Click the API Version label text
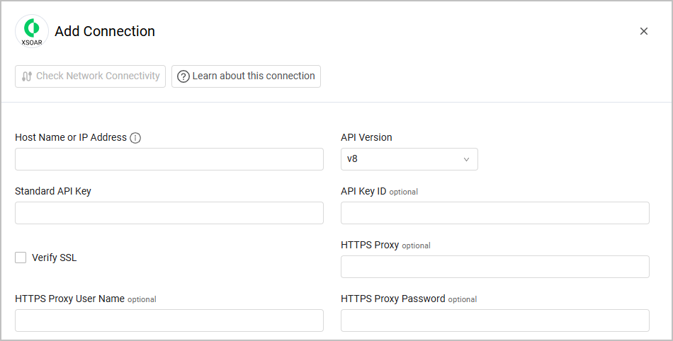673x341 pixels. point(366,137)
